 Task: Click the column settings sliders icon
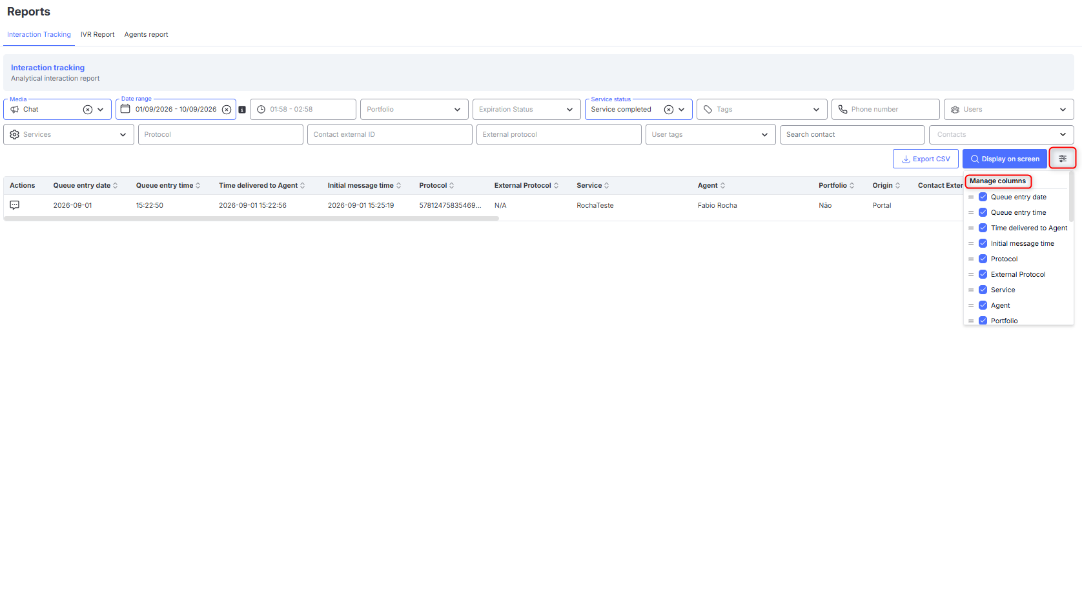pyautogui.click(x=1062, y=159)
